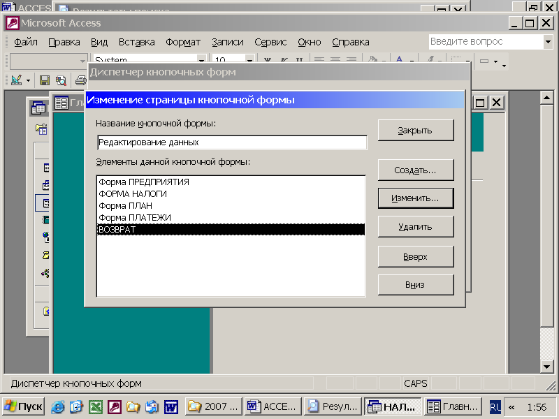Open the Вид menu
The width and height of the screenshot is (559, 419).
point(99,42)
